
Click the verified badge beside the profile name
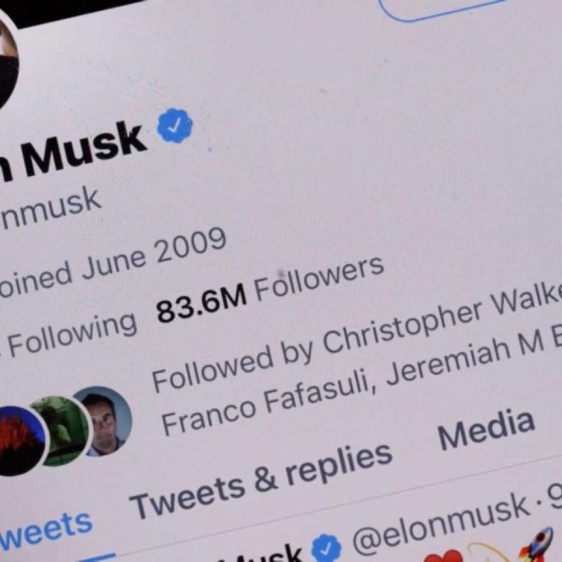coord(175,126)
